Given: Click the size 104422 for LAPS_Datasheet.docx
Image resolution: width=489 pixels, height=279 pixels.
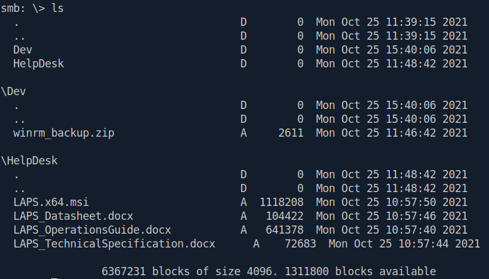Looking at the screenshot, I should coord(285,216).
